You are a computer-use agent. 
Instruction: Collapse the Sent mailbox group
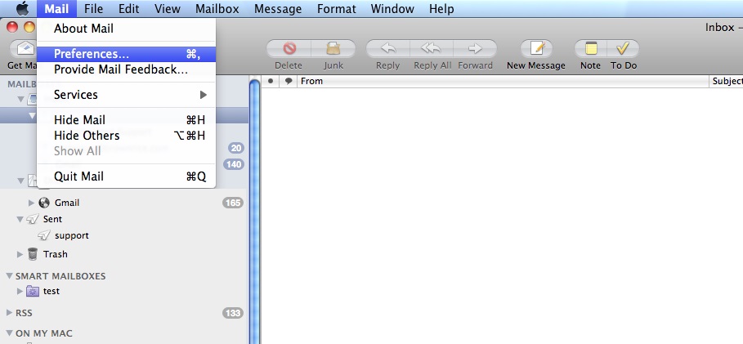(x=20, y=219)
